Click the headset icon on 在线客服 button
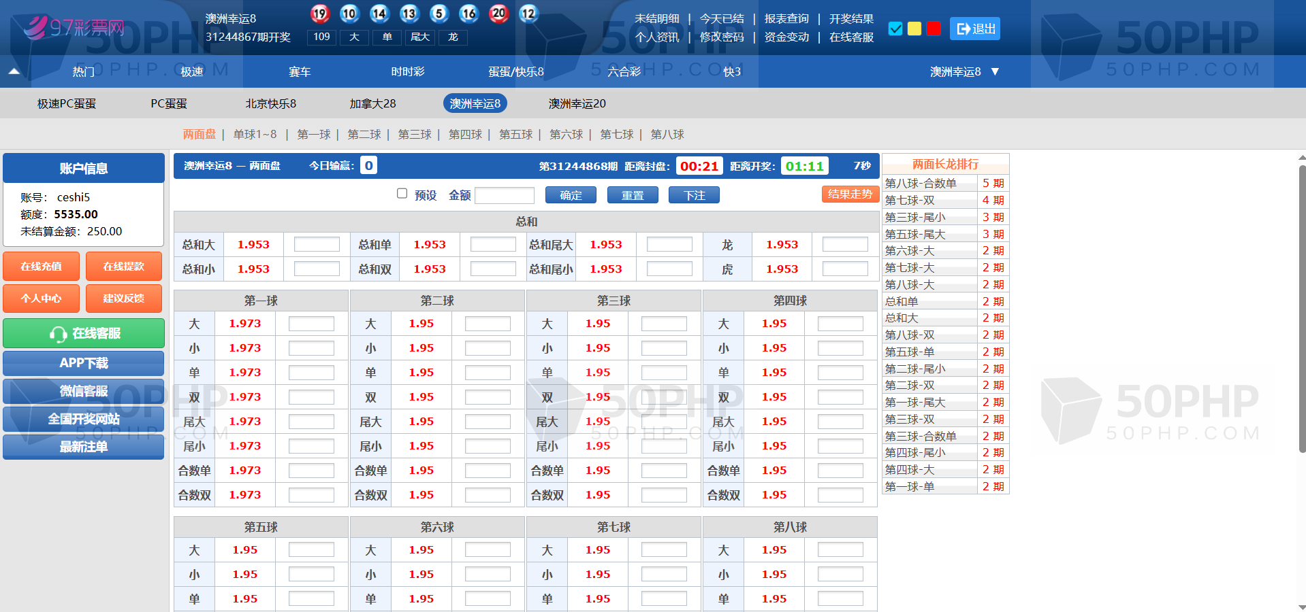The width and height of the screenshot is (1306, 612). (x=57, y=334)
